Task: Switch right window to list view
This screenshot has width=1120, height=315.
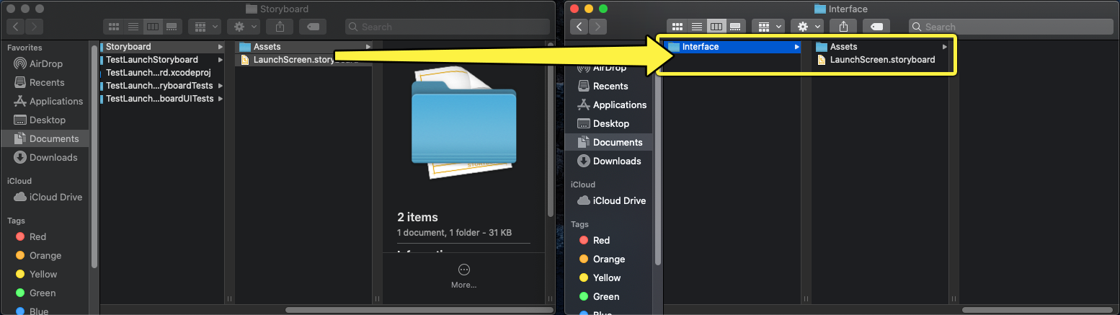Action: coord(696,27)
